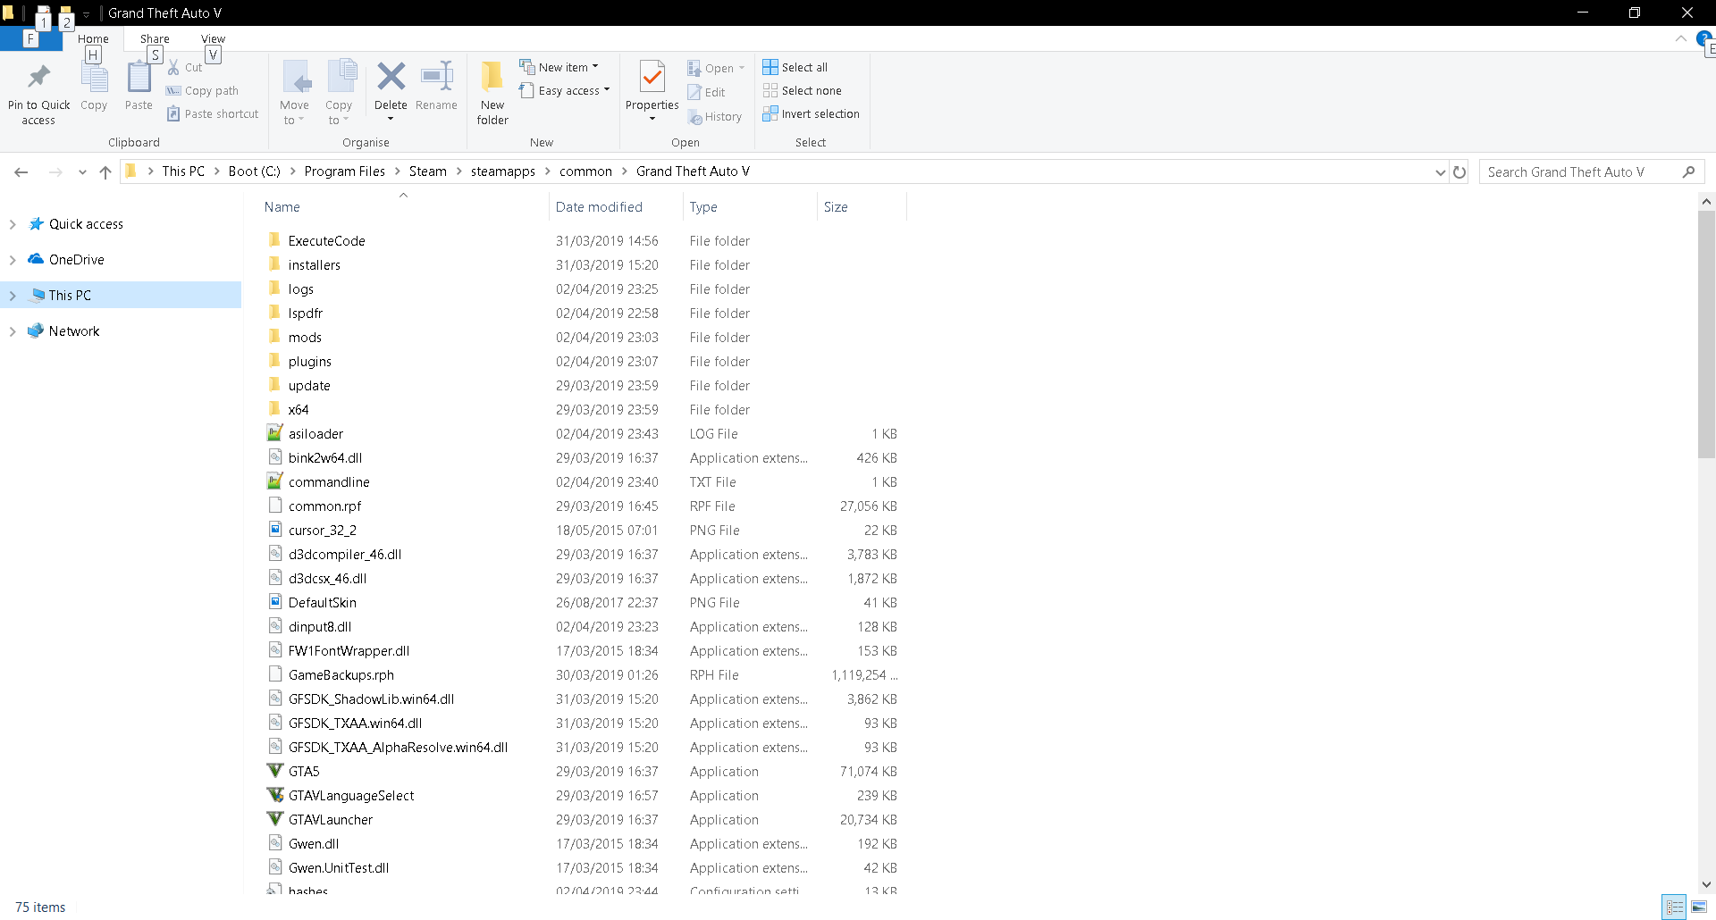Open the New item dropdown
Viewport: 1716px width, 920px height.
coord(560,67)
